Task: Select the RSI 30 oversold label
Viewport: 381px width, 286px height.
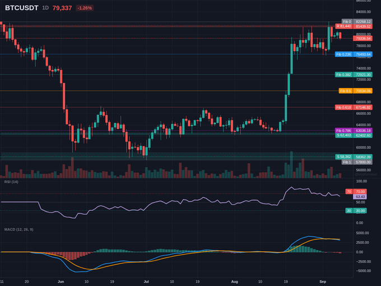Action: tap(349, 211)
